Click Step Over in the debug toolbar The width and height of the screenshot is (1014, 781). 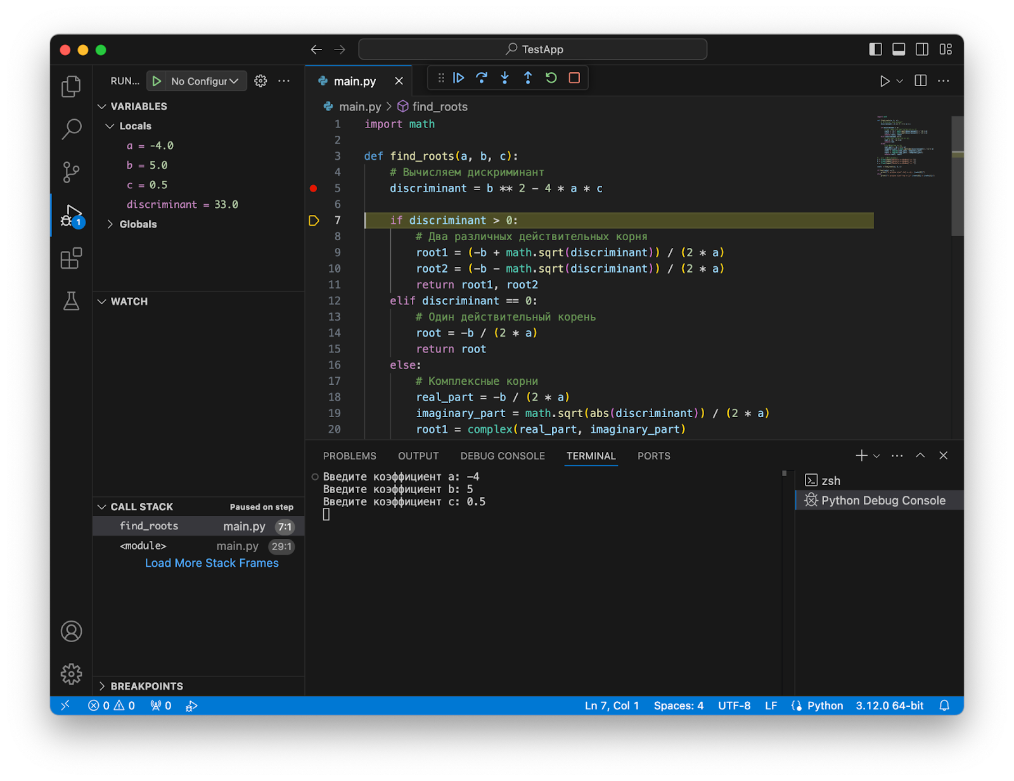click(x=482, y=78)
